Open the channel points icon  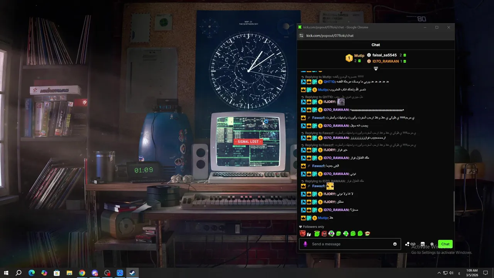[x=410, y=244]
